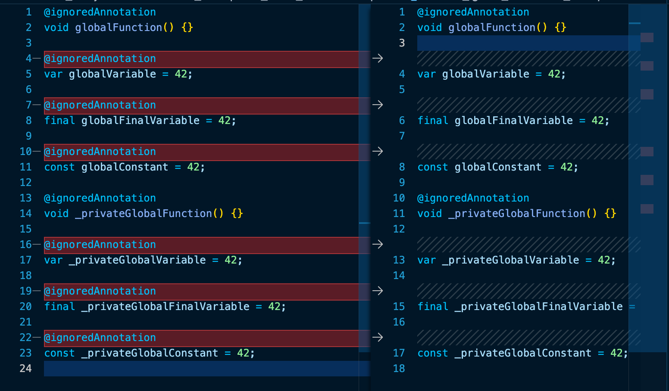Click line number 13 beside @ignoredAnnotation
Screen dimensions: 669x391
[25, 198]
